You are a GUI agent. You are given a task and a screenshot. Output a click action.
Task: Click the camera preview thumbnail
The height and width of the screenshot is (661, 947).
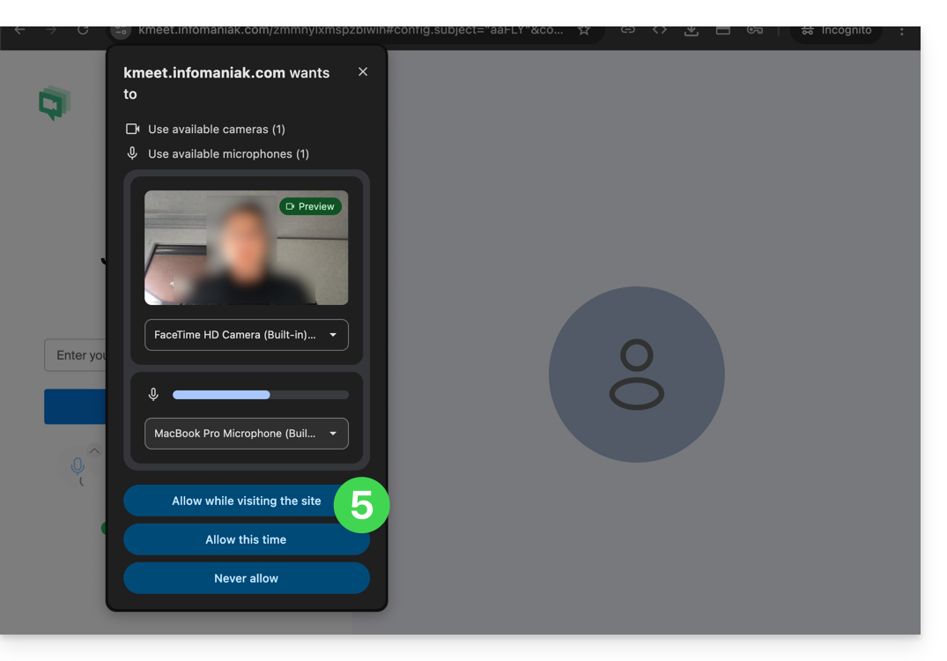click(246, 248)
